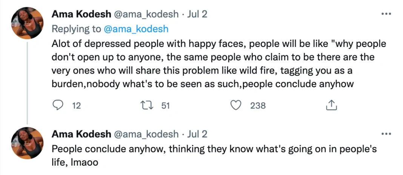Open the tweet starting 'Alot of depressed people'

click(x=219, y=64)
